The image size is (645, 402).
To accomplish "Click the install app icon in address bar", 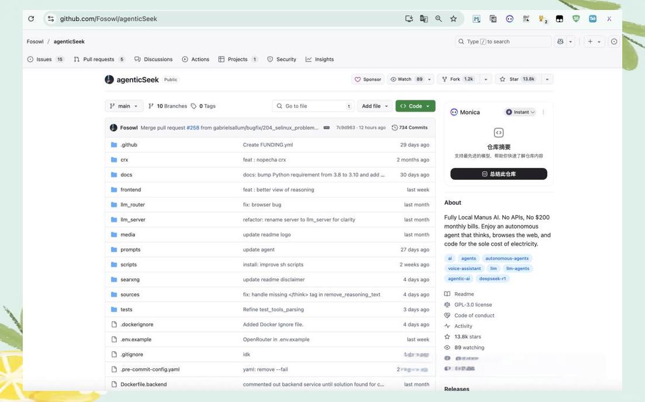I will [409, 19].
